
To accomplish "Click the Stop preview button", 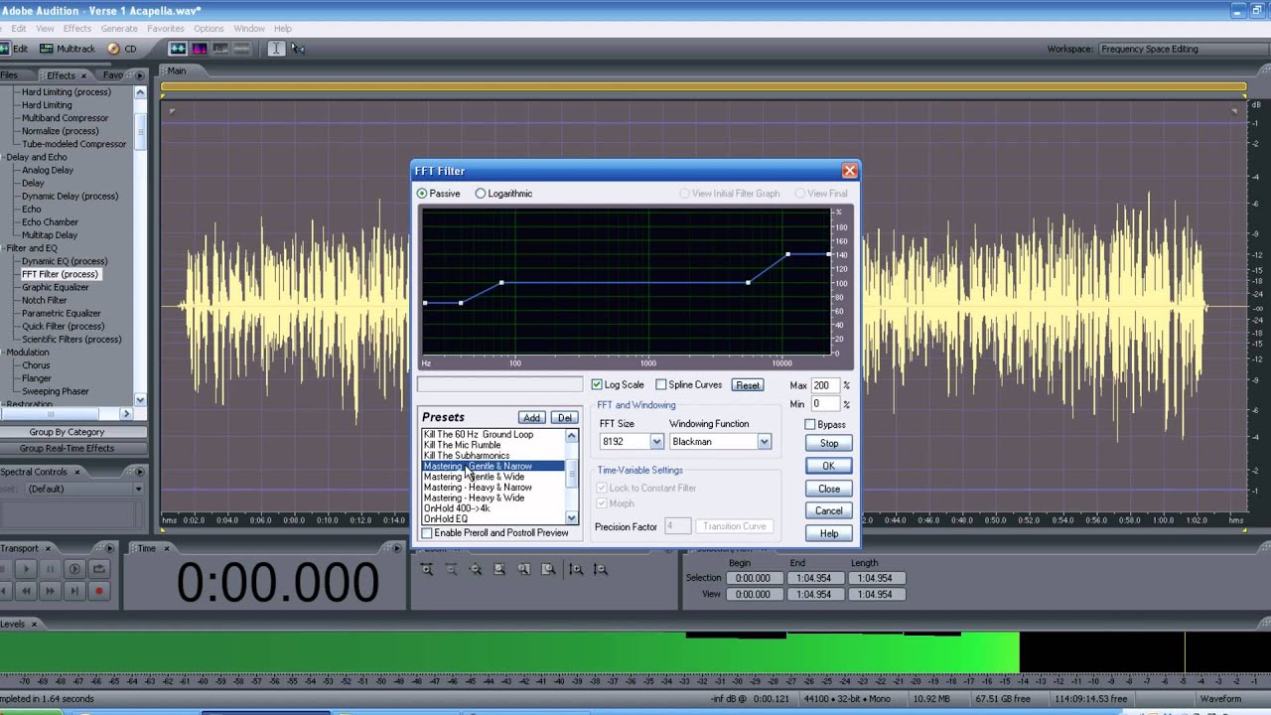I will coord(829,443).
